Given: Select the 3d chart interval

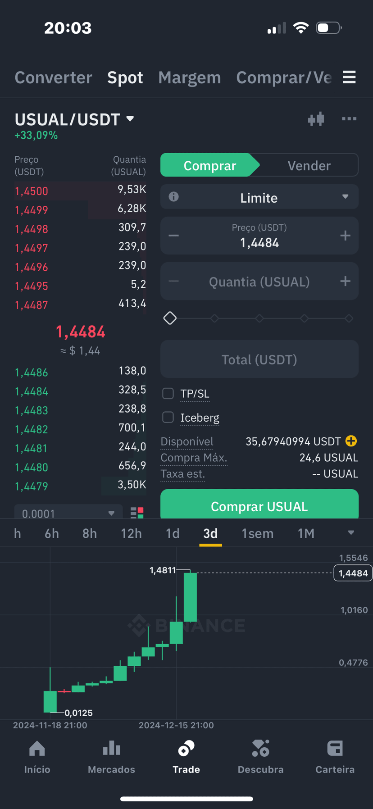Looking at the screenshot, I should pyautogui.click(x=210, y=533).
